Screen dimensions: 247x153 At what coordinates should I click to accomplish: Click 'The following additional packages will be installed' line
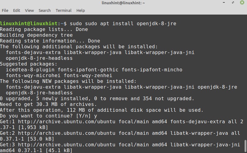pos(79,47)
